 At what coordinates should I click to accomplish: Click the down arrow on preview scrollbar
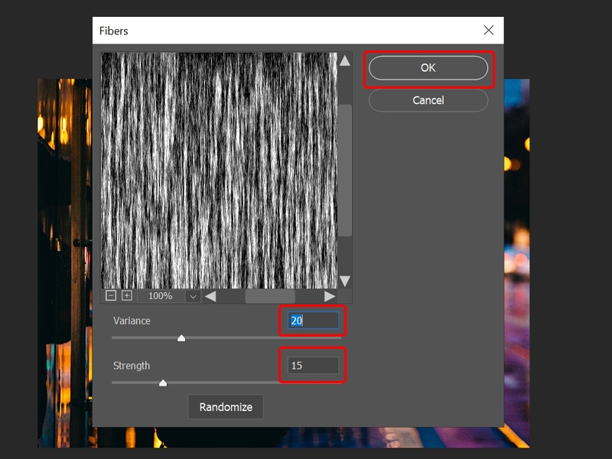[x=346, y=282]
